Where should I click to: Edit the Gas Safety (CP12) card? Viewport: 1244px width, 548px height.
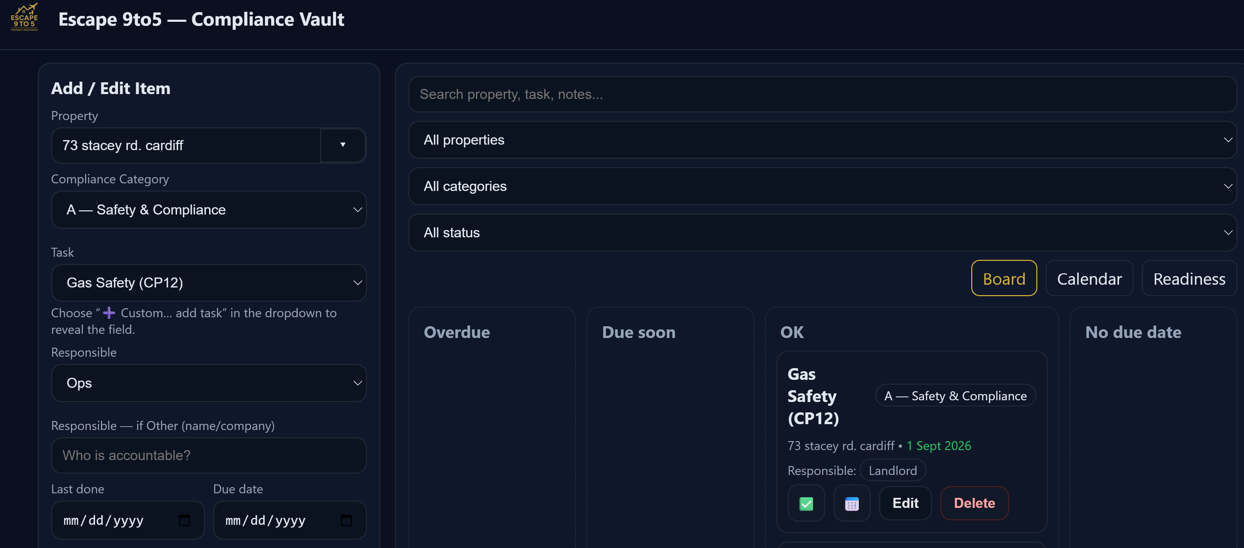coord(905,503)
